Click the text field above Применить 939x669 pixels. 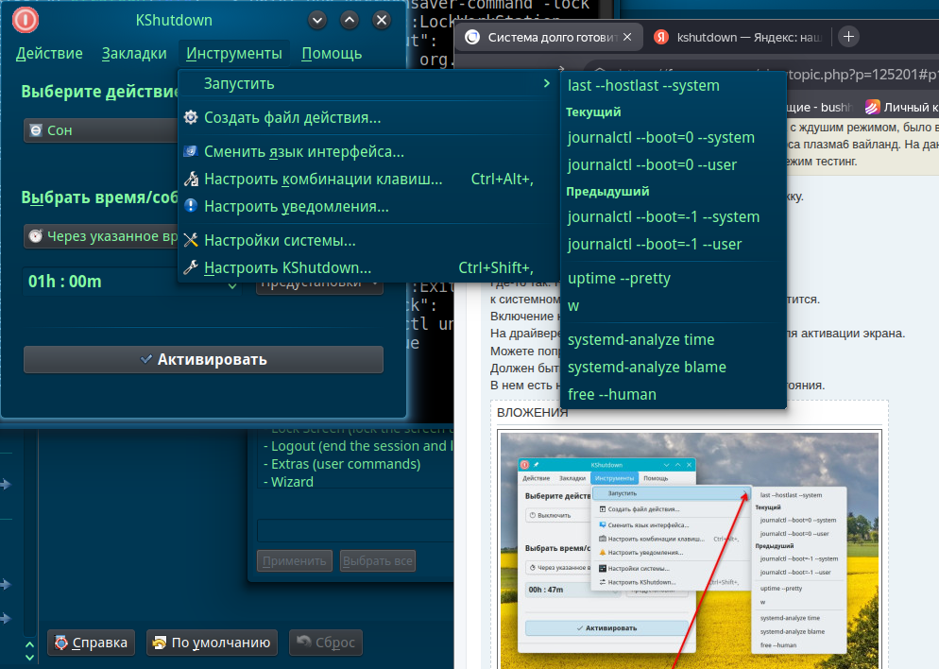[x=355, y=531]
